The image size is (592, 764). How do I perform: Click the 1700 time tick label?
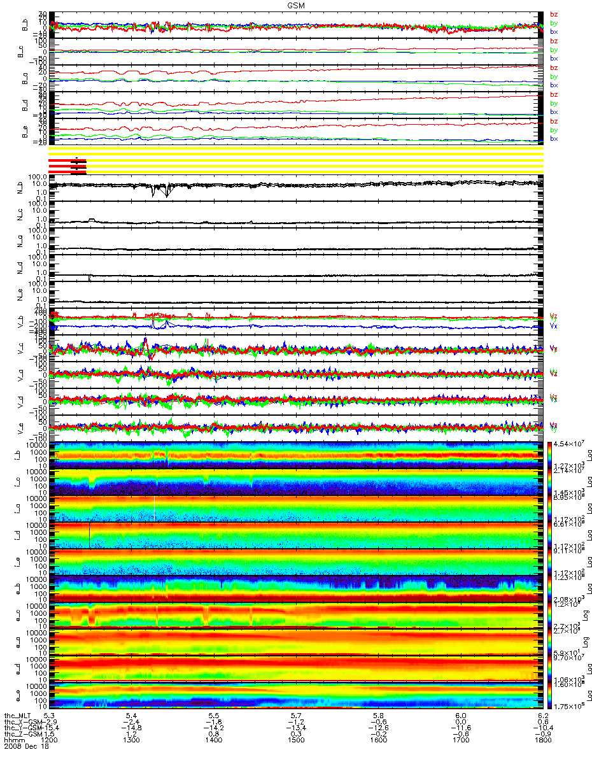(460, 740)
